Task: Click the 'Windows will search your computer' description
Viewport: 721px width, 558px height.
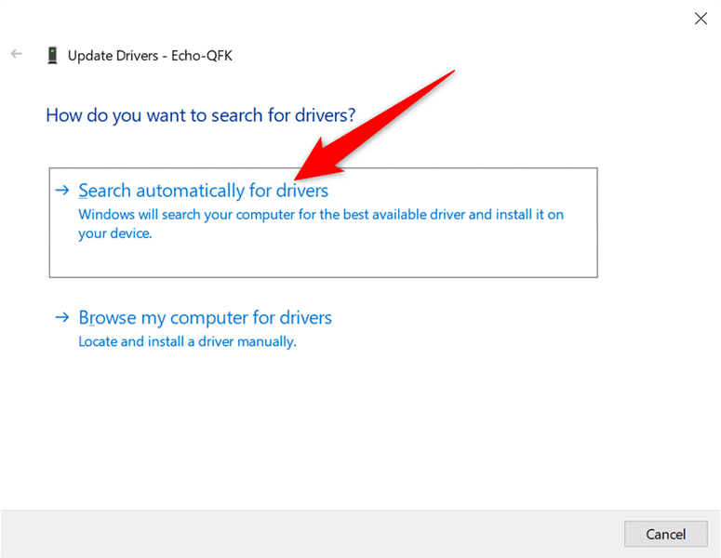Action: pos(320,224)
